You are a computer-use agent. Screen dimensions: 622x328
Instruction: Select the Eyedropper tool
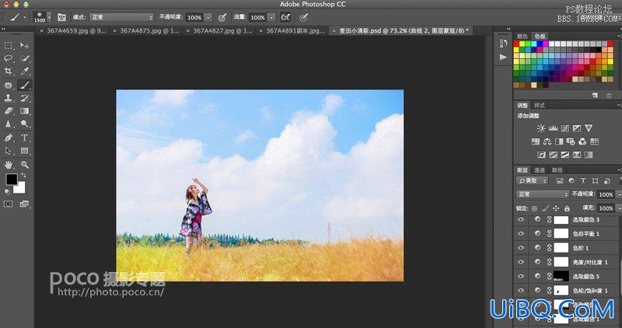(25, 71)
